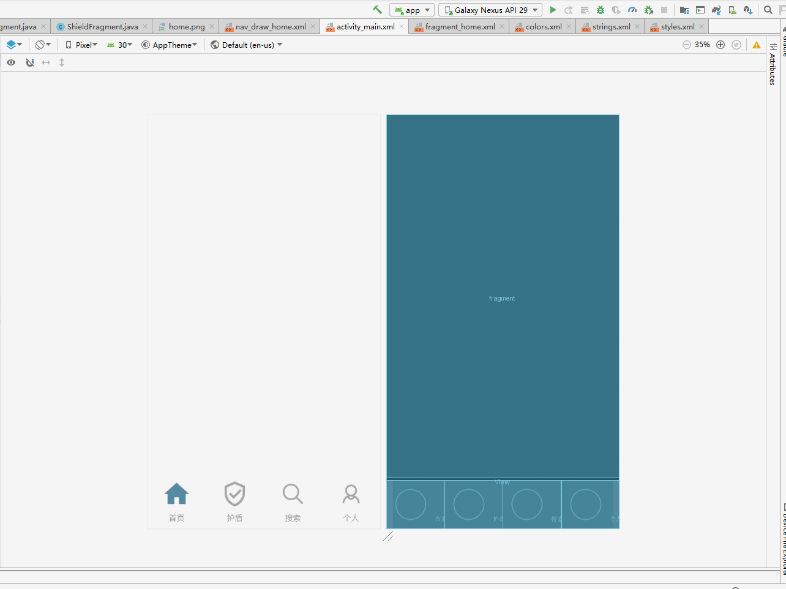Screen dimensions: 786x589
Task: Zoom out the design preview
Action: (687, 45)
